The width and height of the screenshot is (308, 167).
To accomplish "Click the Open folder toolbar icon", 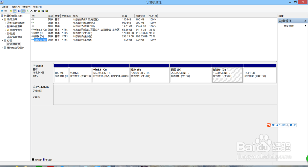I will [x=39, y=11].
